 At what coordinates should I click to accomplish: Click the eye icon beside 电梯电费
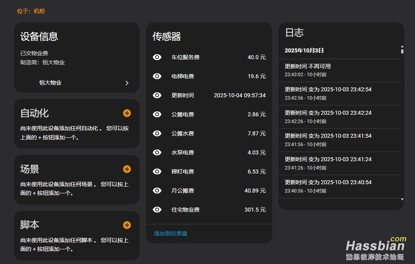157,76
